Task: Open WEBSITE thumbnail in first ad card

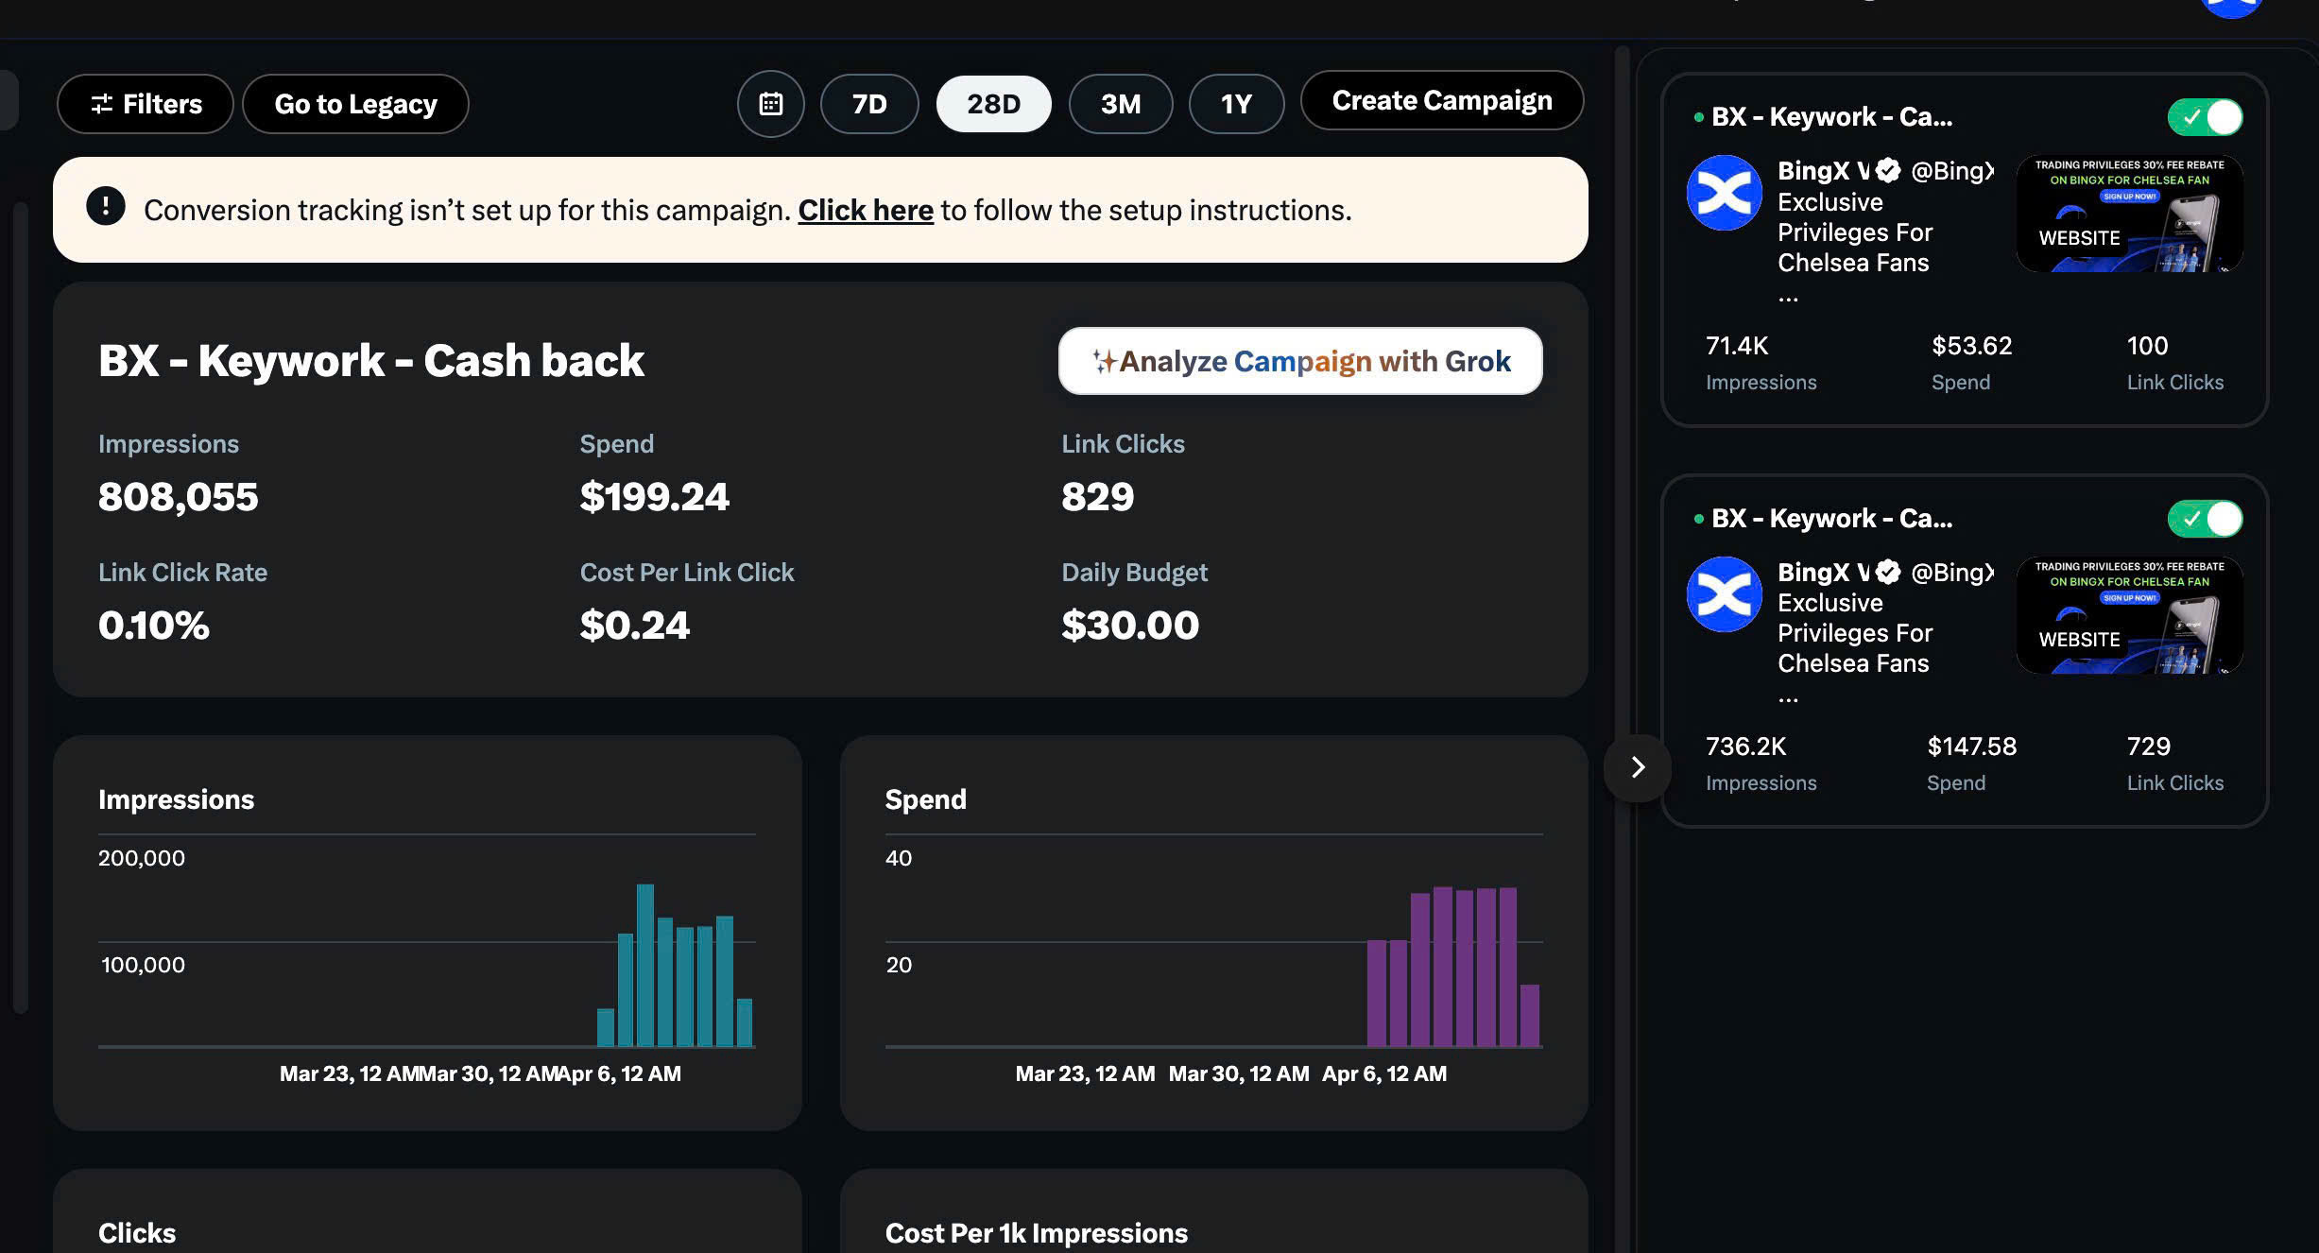Action: tap(2129, 214)
